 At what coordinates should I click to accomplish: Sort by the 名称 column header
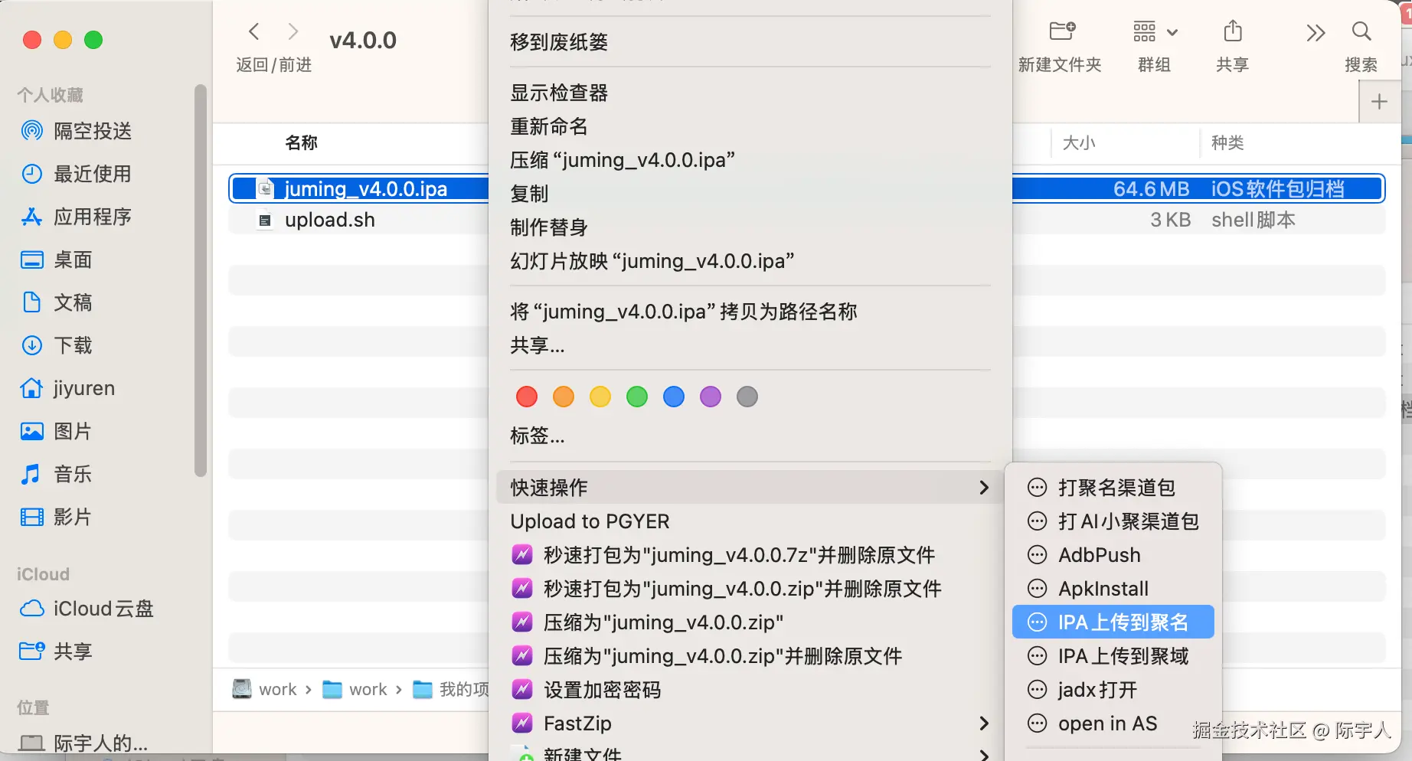(x=302, y=143)
